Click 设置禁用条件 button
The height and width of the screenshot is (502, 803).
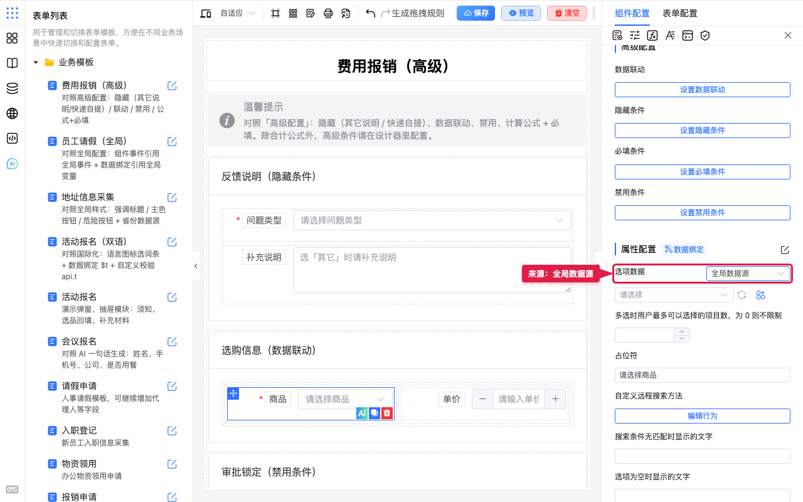click(x=702, y=213)
